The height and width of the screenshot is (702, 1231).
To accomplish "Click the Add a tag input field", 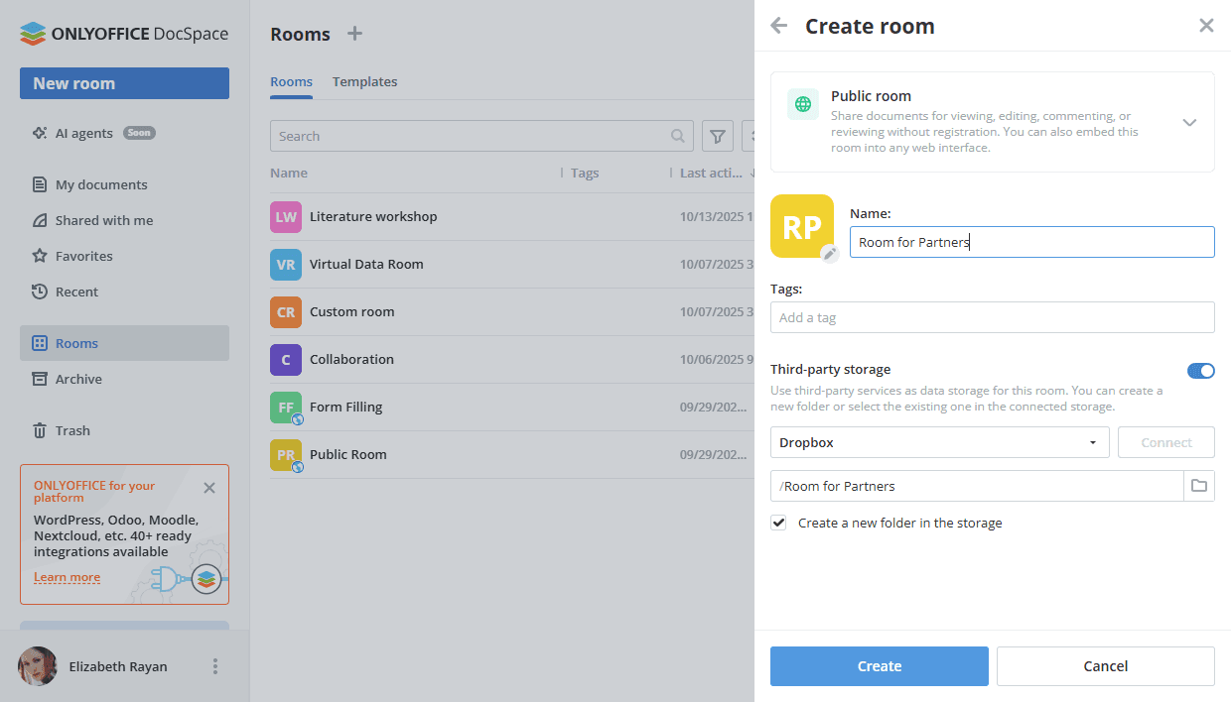I will pos(992,317).
